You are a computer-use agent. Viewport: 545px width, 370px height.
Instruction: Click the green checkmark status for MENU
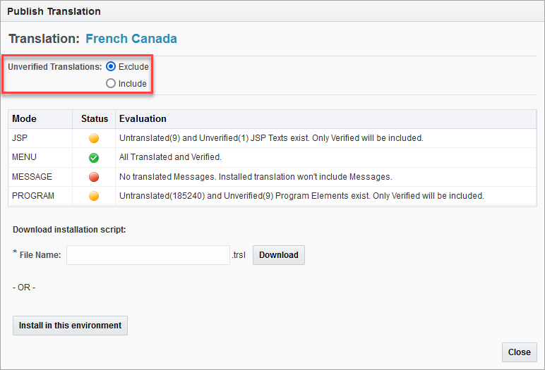click(x=94, y=158)
